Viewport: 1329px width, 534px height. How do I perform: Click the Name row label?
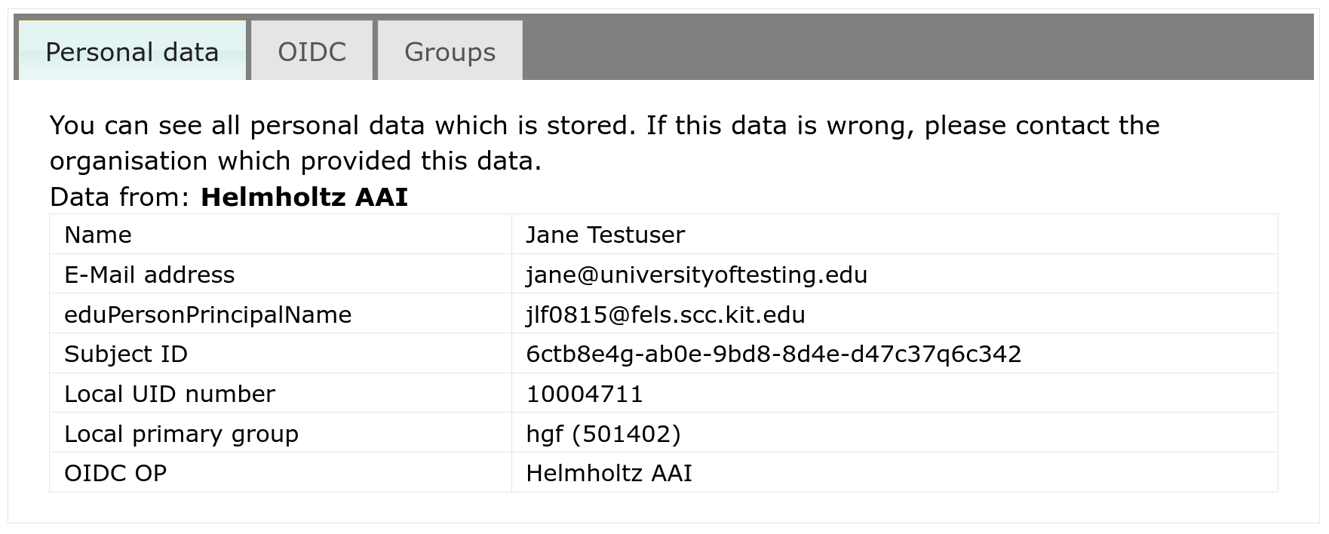tap(98, 235)
